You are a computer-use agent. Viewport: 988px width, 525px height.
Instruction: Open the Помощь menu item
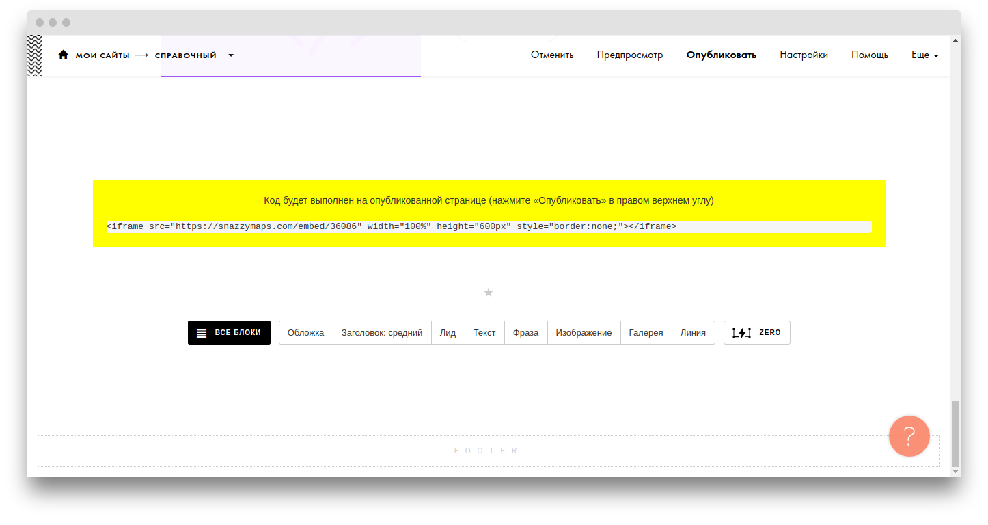click(870, 55)
